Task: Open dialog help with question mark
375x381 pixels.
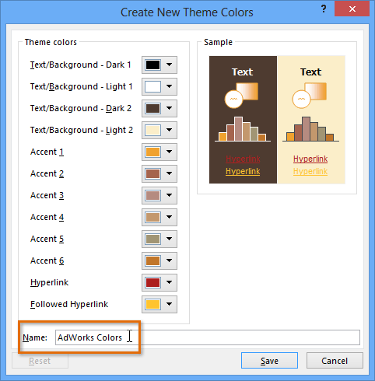Action: (324, 9)
